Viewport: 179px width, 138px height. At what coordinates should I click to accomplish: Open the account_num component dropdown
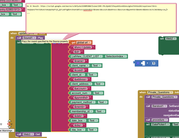click(89, 93)
